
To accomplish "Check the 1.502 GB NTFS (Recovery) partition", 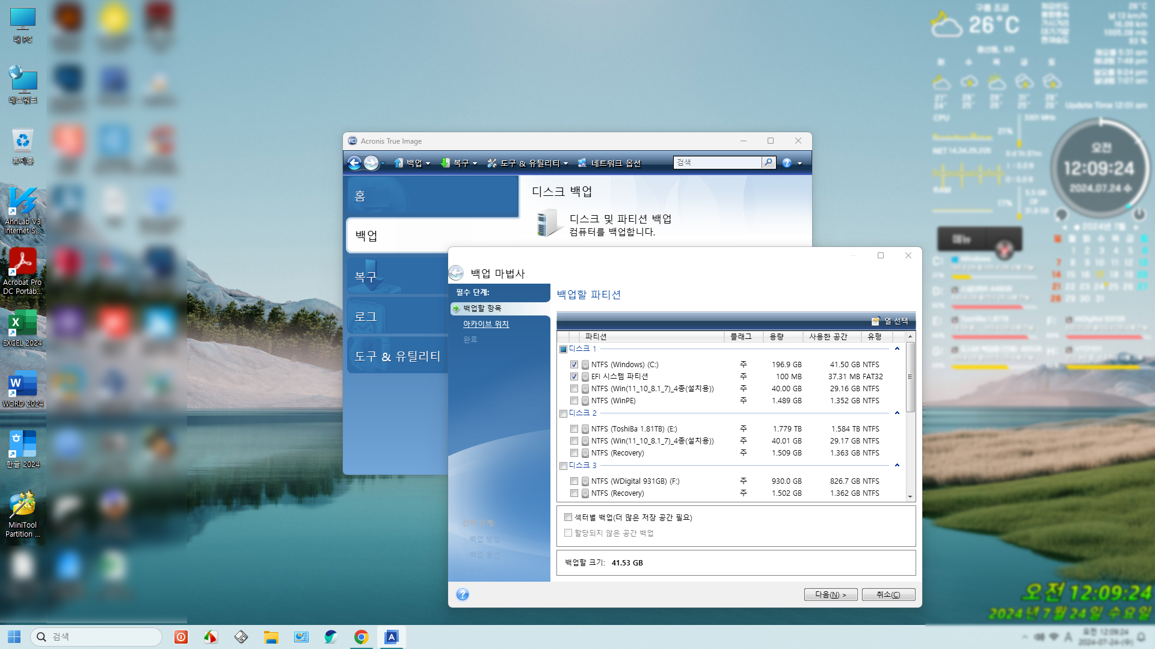I will (574, 493).
